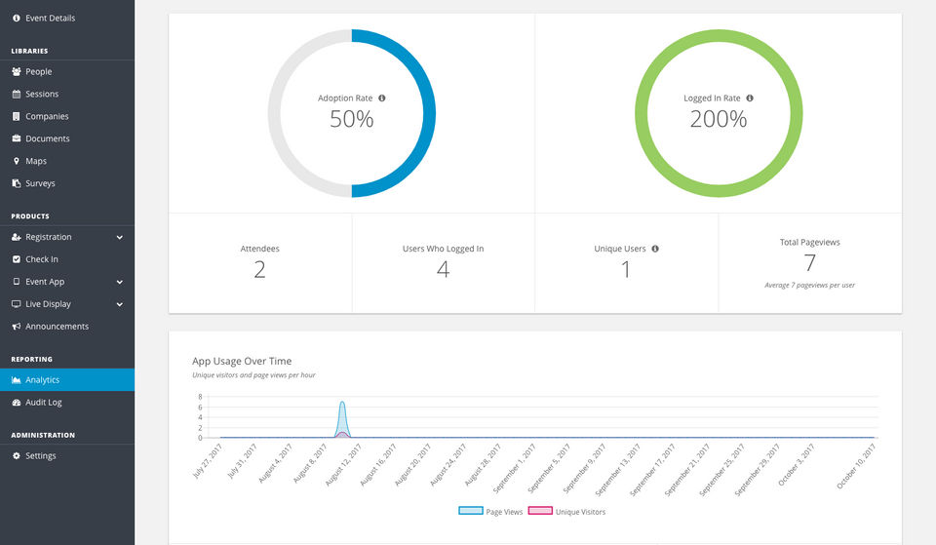Click the Announcements megaphone icon
Screen dimensions: 936x545
click(17, 327)
